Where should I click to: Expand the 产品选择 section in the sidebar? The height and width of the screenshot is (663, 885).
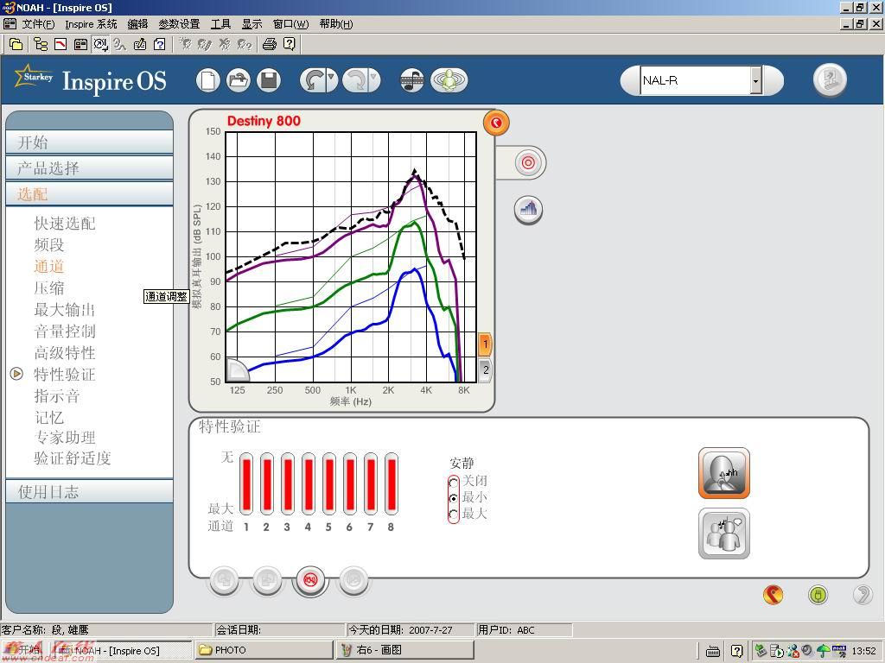click(89, 168)
